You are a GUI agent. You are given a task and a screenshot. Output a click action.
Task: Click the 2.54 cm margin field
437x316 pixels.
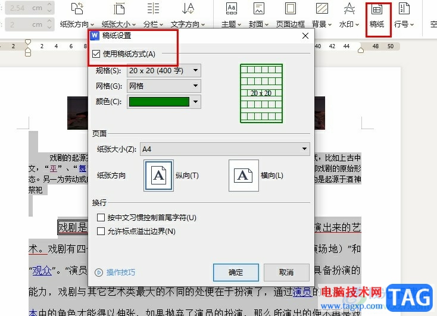26,8
